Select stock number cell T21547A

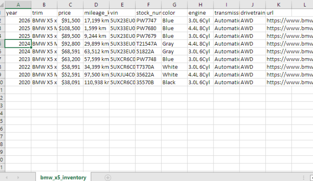[148, 44]
